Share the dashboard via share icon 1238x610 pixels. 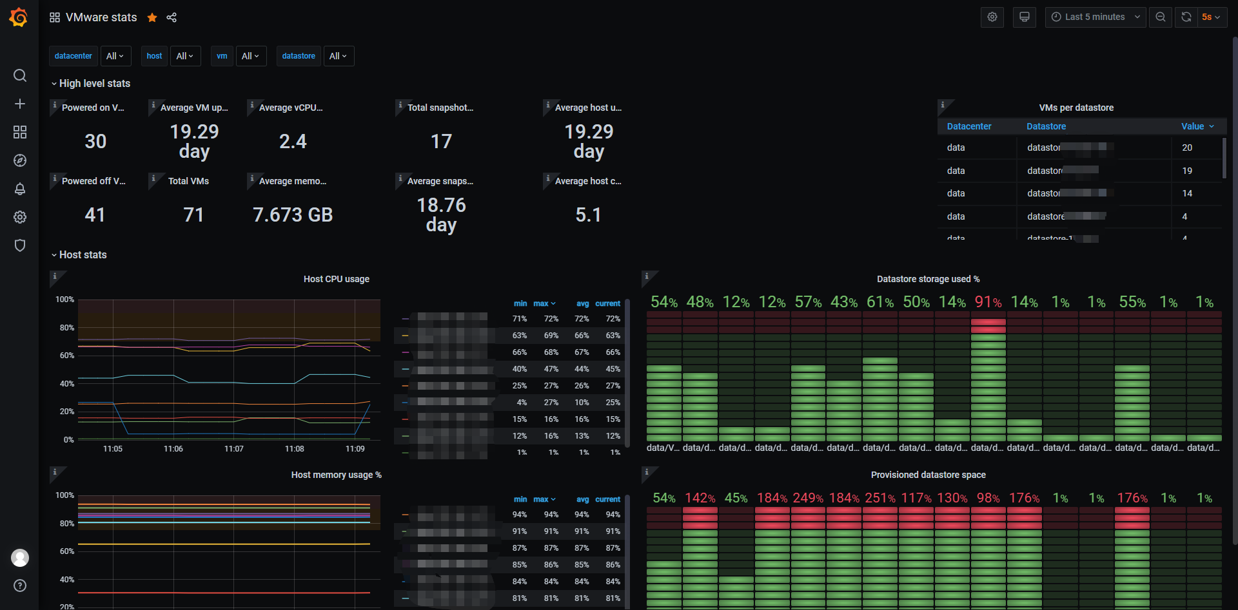(x=172, y=17)
